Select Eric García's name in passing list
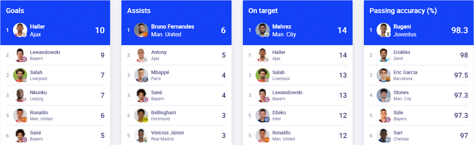Image resolution: width=474 pixels, height=145 pixels. pyautogui.click(x=405, y=72)
